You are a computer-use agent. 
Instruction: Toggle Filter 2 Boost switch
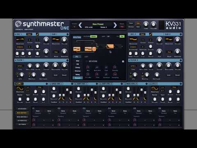(x=178, y=75)
